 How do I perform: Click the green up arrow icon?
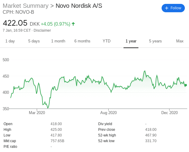click(x=73, y=24)
